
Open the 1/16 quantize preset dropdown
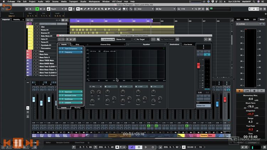pyautogui.click(x=187, y=9)
